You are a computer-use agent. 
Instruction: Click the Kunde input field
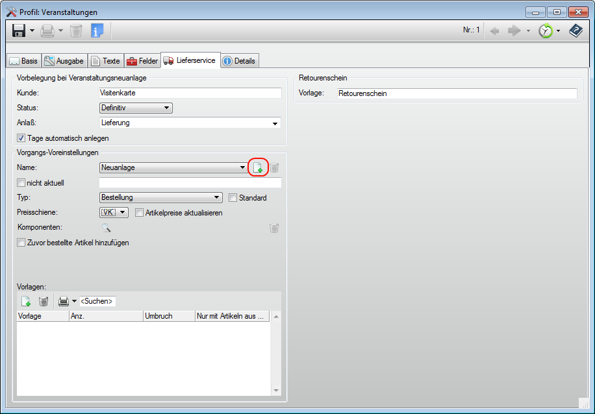[x=190, y=93]
